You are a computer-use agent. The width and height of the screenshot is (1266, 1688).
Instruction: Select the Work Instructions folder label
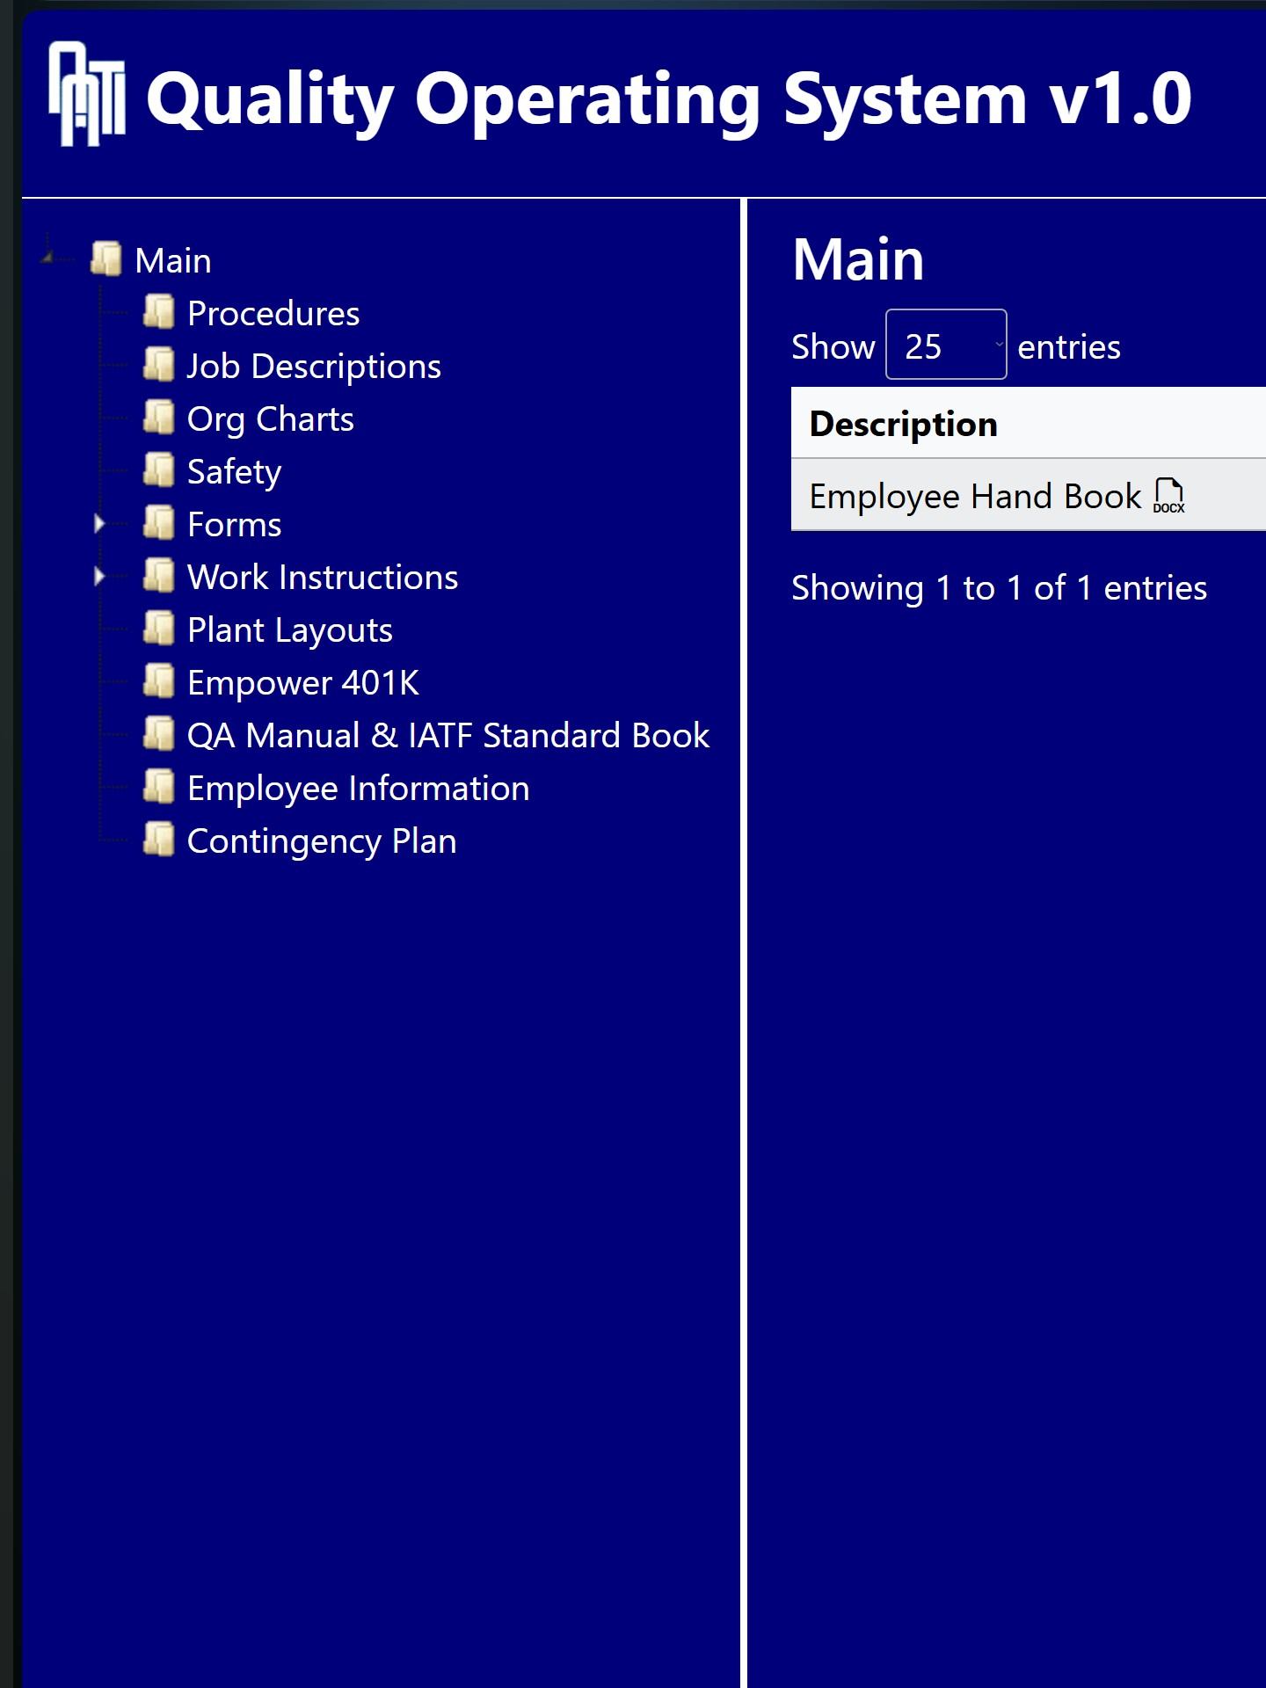point(323,578)
